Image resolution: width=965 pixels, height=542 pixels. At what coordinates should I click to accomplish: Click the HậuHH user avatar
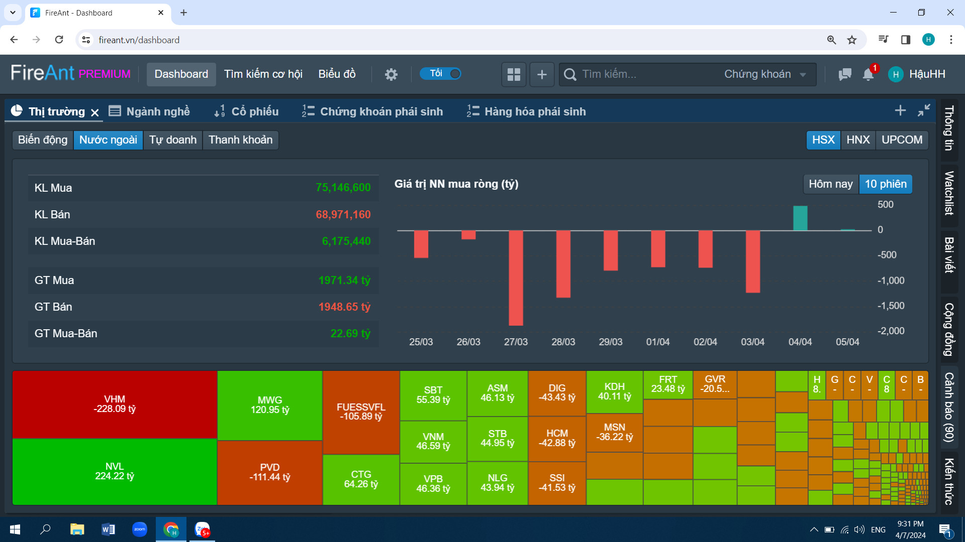click(x=896, y=74)
